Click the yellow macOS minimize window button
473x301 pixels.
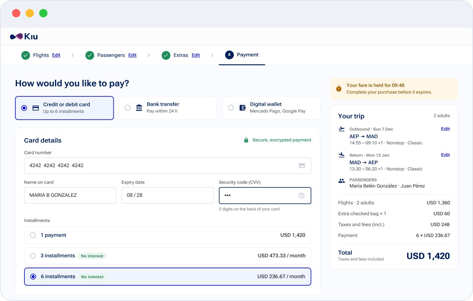click(30, 13)
